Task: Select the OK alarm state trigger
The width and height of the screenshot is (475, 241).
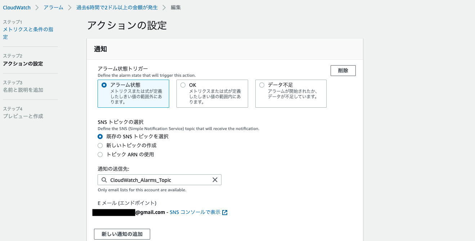Action: 183,85
